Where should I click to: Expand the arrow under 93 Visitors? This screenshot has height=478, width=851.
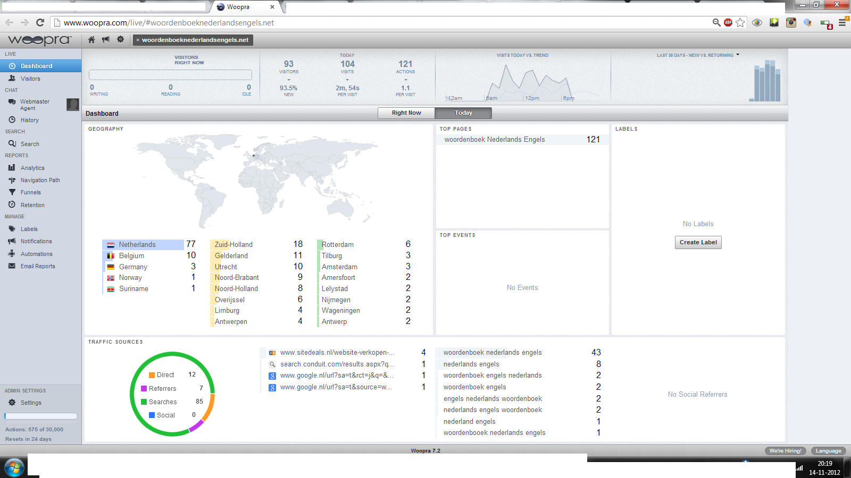(x=289, y=80)
